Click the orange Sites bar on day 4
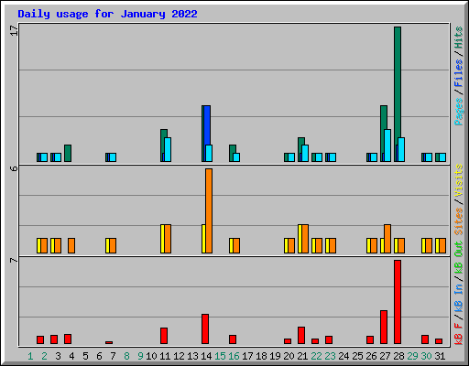The width and height of the screenshot is (469, 366). (71, 246)
